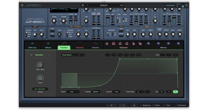208x110 pixels.
Task: Click the Brightness macro knob
Action: point(141,105)
